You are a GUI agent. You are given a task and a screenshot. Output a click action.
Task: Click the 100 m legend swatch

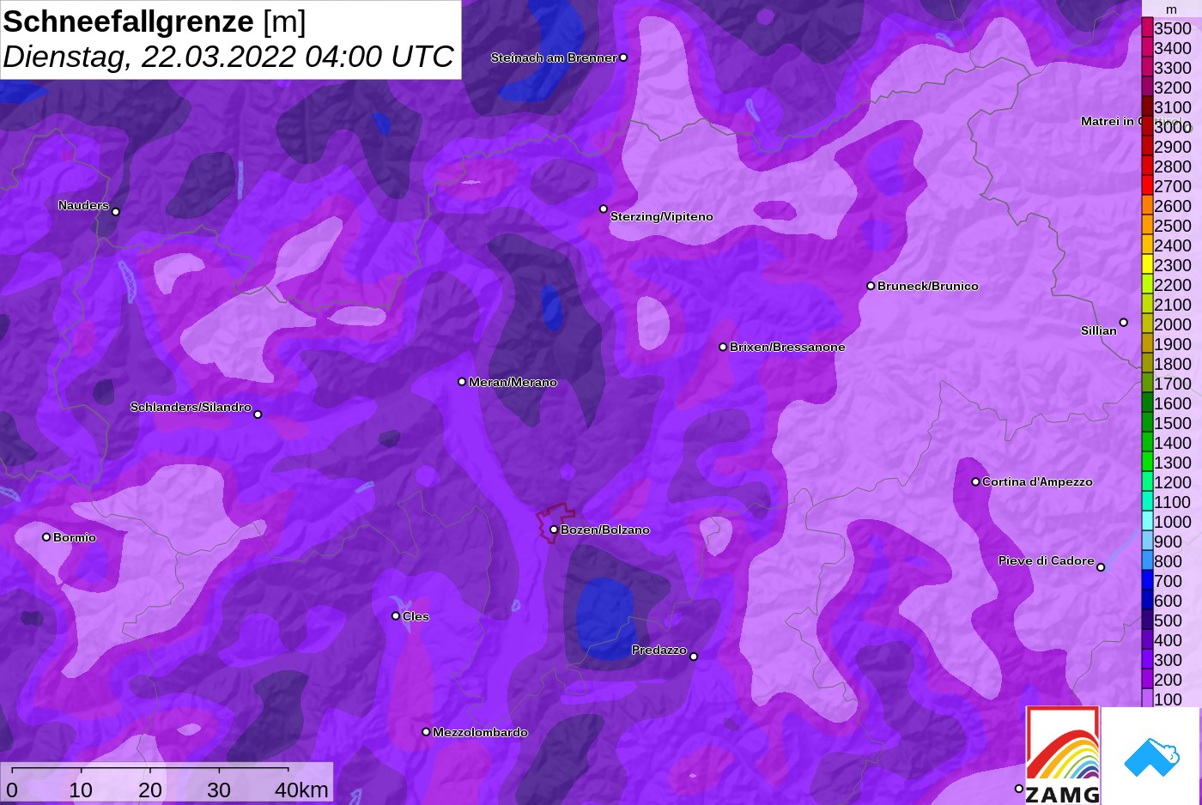point(1147,699)
